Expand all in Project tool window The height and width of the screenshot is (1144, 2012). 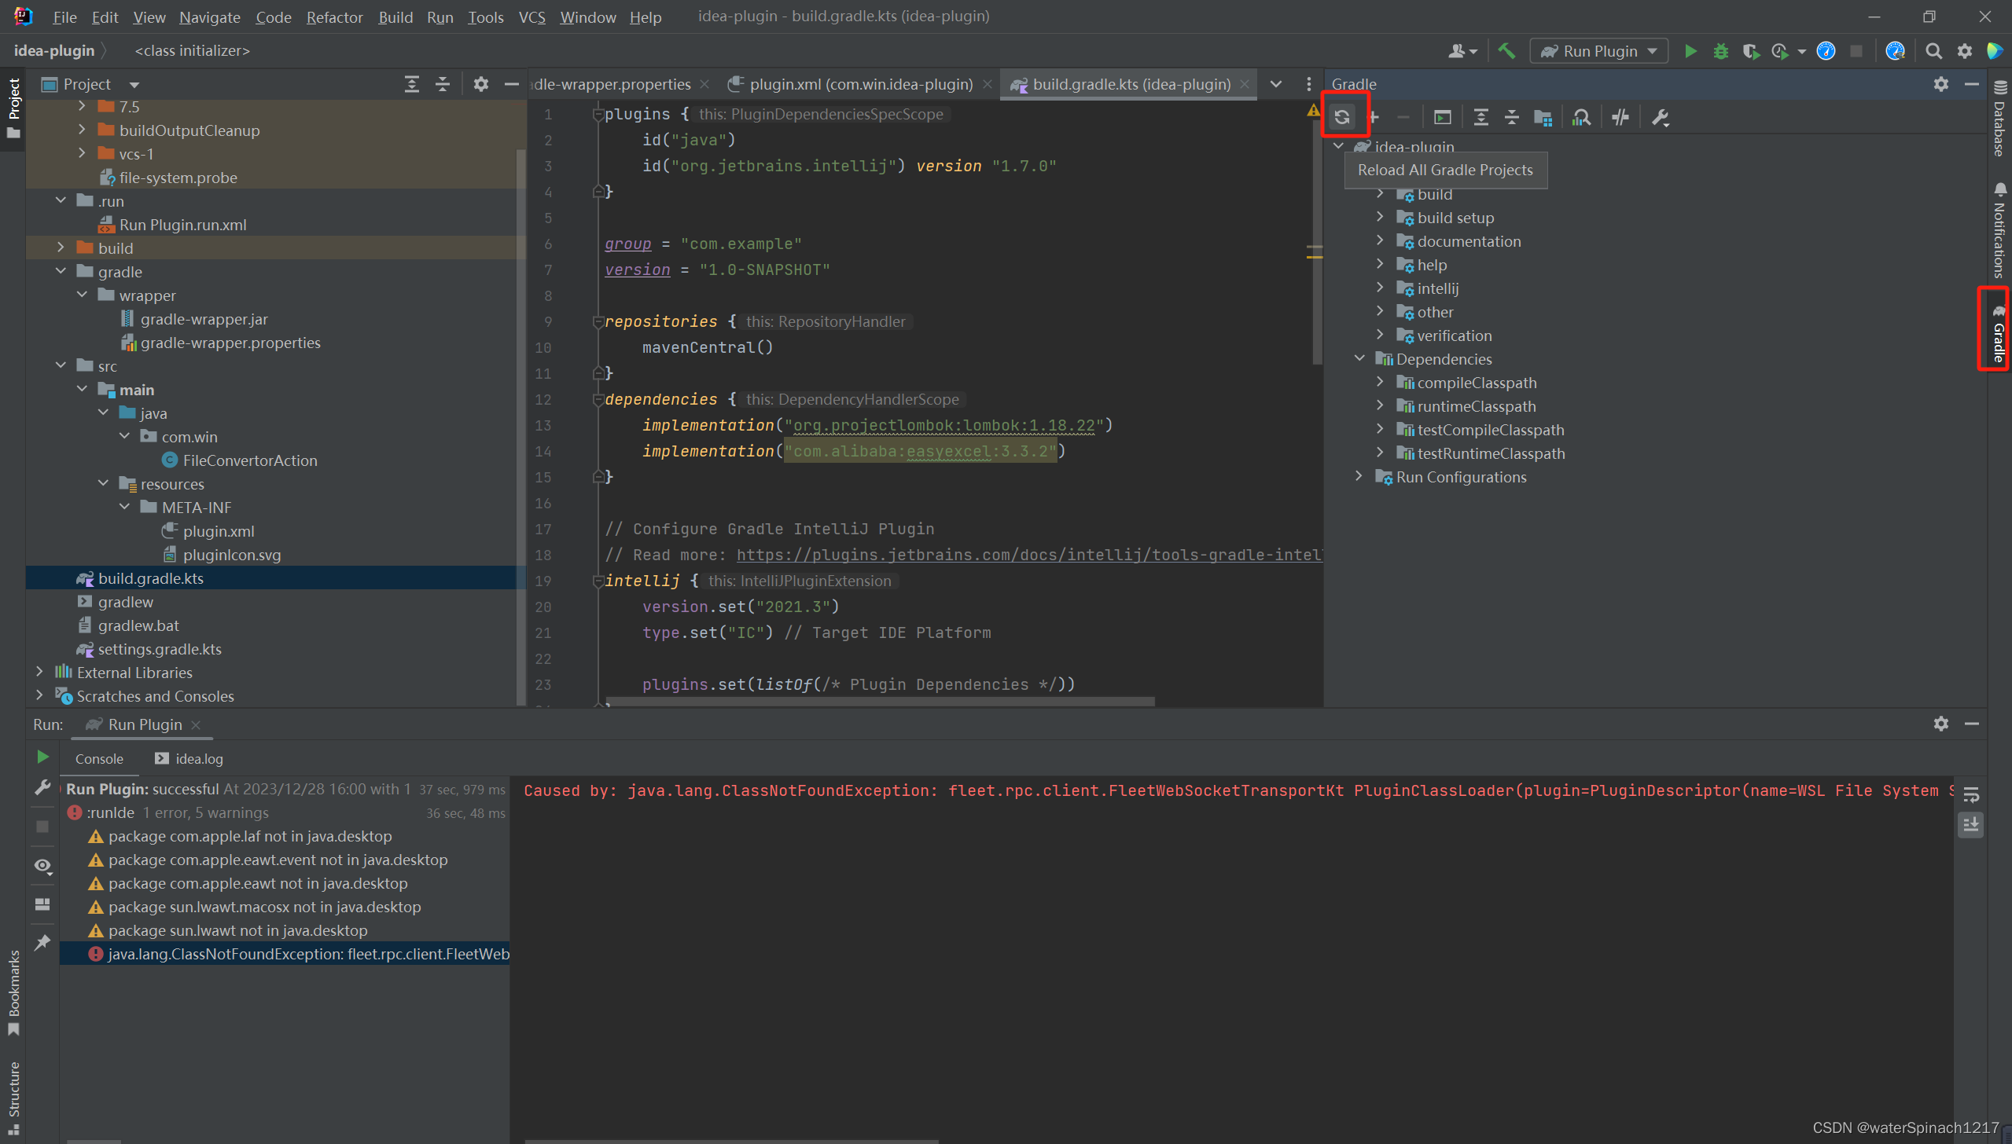pyautogui.click(x=412, y=84)
